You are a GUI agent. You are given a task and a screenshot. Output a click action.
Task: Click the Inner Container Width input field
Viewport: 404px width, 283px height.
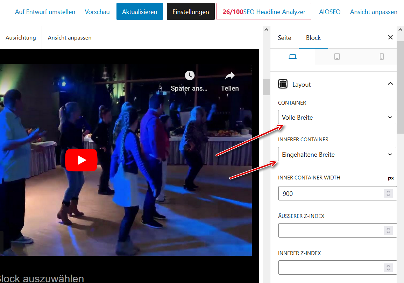tap(331, 193)
